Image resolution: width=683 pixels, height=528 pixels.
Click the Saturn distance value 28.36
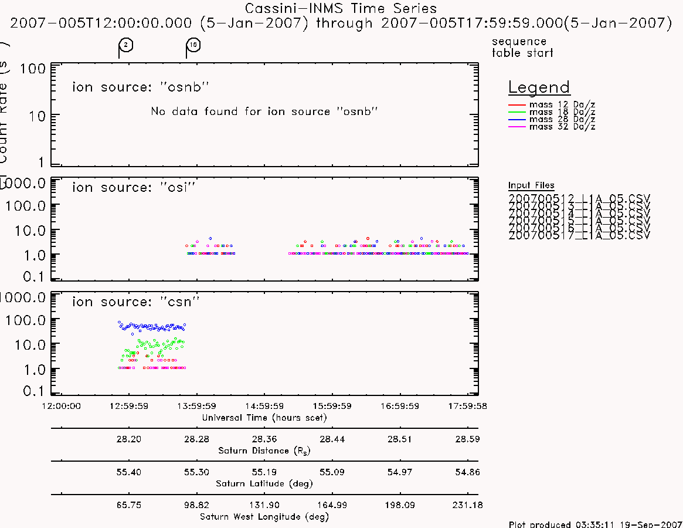click(x=264, y=439)
